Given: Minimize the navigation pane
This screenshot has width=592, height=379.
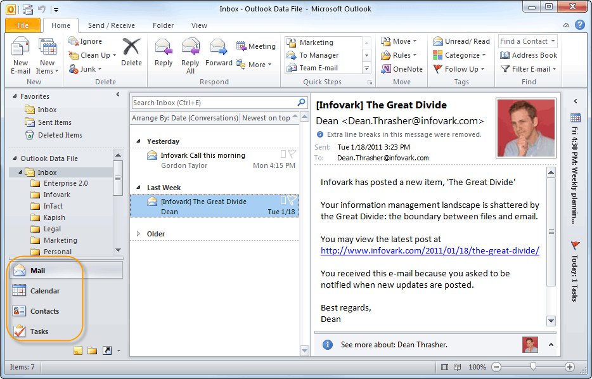Looking at the screenshot, I should [x=118, y=94].
